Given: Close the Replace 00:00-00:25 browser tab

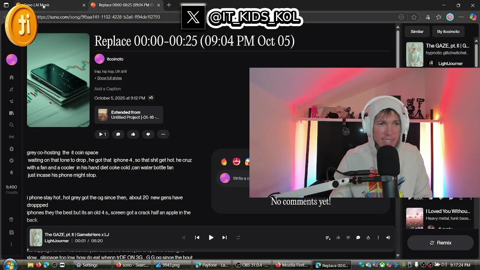Looking at the screenshot, I should click(158, 5).
